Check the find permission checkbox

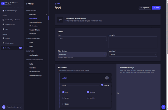(x=63, y=92)
